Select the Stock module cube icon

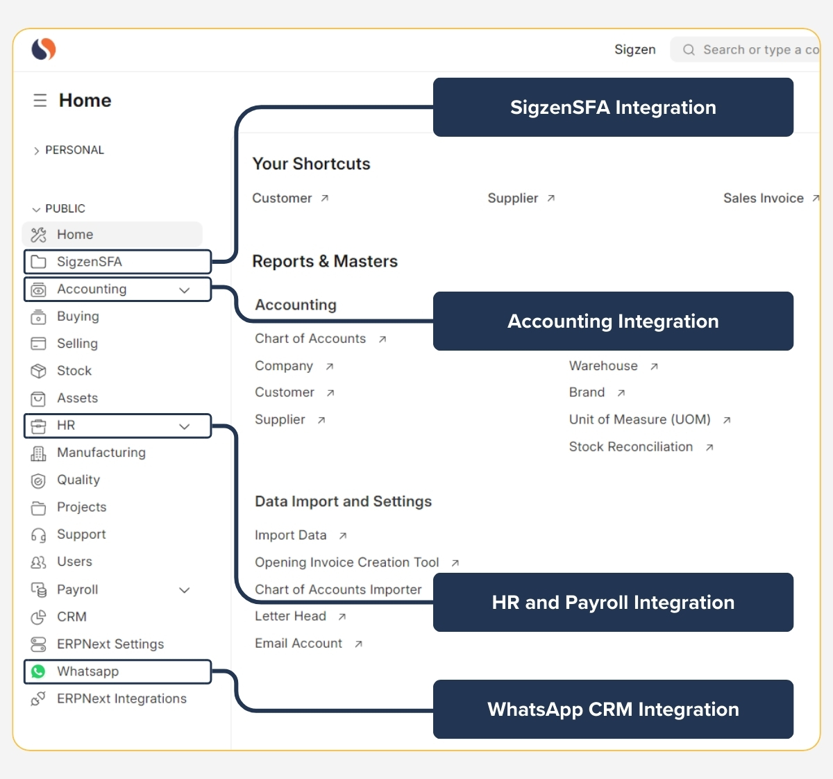38,371
